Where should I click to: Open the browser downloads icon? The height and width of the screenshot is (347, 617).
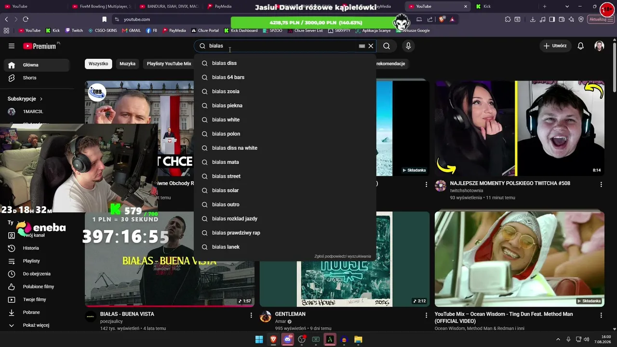point(533,19)
